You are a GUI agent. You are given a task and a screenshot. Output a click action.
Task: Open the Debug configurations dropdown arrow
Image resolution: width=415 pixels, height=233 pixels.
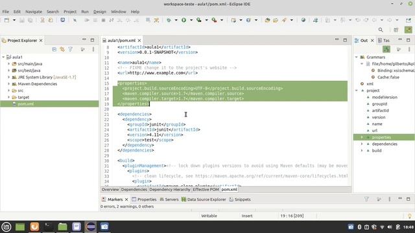click(x=176, y=20)
